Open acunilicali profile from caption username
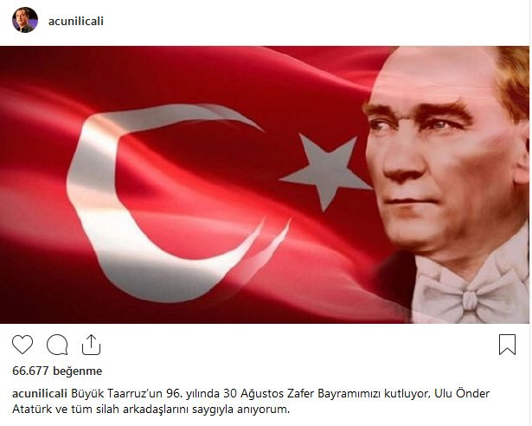Viewport: 532px width, 426px height. point(39,394)
